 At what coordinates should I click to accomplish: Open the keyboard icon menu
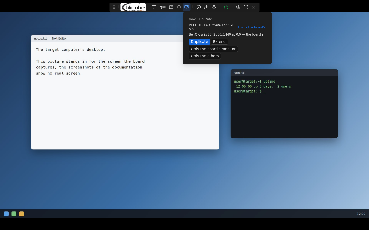point(171,7)
